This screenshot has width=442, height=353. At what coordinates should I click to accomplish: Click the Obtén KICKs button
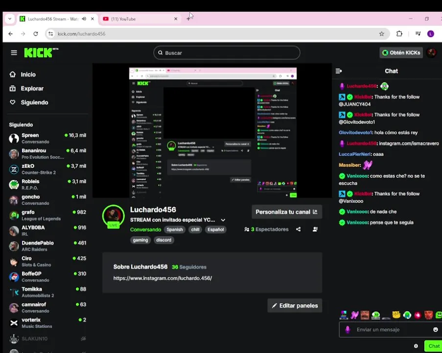coord(401,53)
